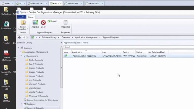The height and width of the screenshot is (109, 194).
Task: Click the approval requests Search field
Action: [129, 47]
